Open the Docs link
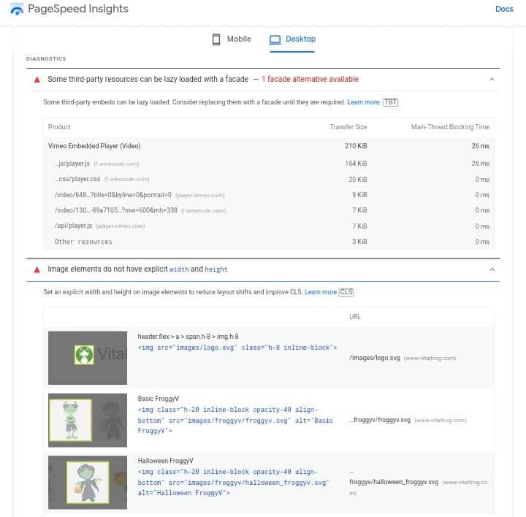 click(x=504, y=9)
